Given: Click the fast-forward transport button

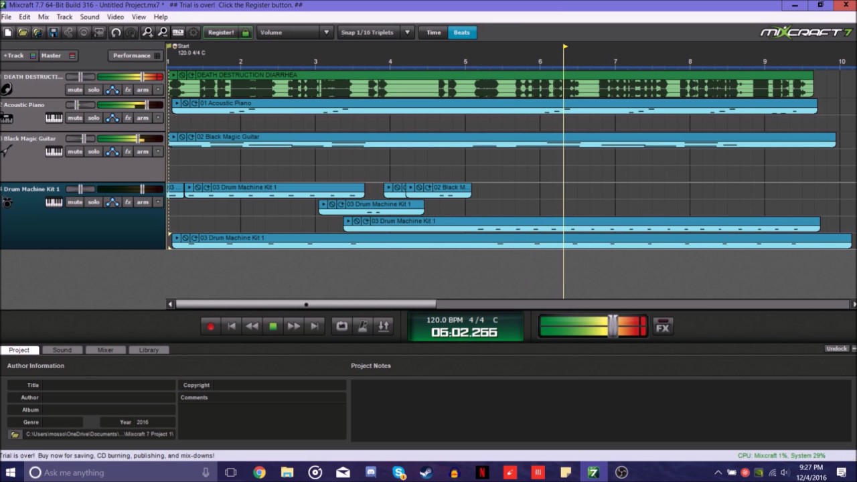Looking at the screenshot, I should coord(293,326).
